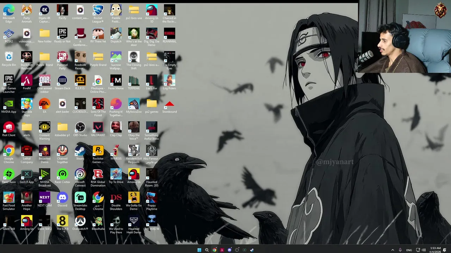Image resolution: width=451 pixels, height=253 pixels.
Task: Open OBS Studio desktop shortcut
Action: coord(80,130)
